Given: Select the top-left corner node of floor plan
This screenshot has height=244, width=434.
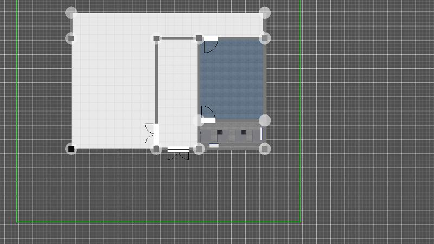Looking at the screenshot, I should pos(71,12).
